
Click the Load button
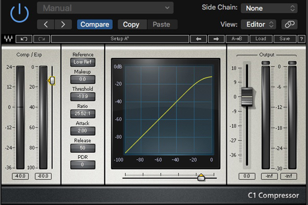[261, 39]
